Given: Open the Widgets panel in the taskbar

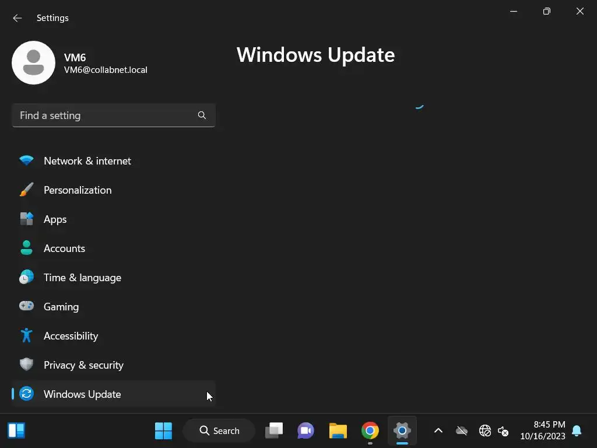Looking at the screenshot, I should click(x=16, y=430).
